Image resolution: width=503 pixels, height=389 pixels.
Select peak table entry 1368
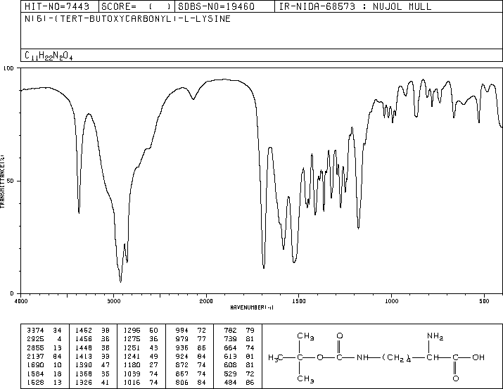(x=92, y=374)
